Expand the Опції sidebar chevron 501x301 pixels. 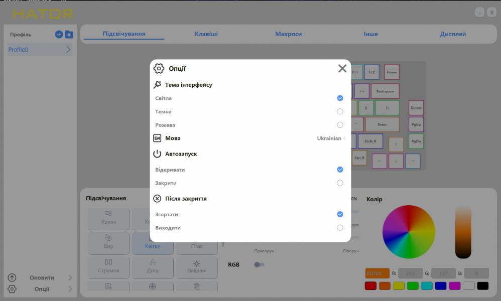(70, 289)
